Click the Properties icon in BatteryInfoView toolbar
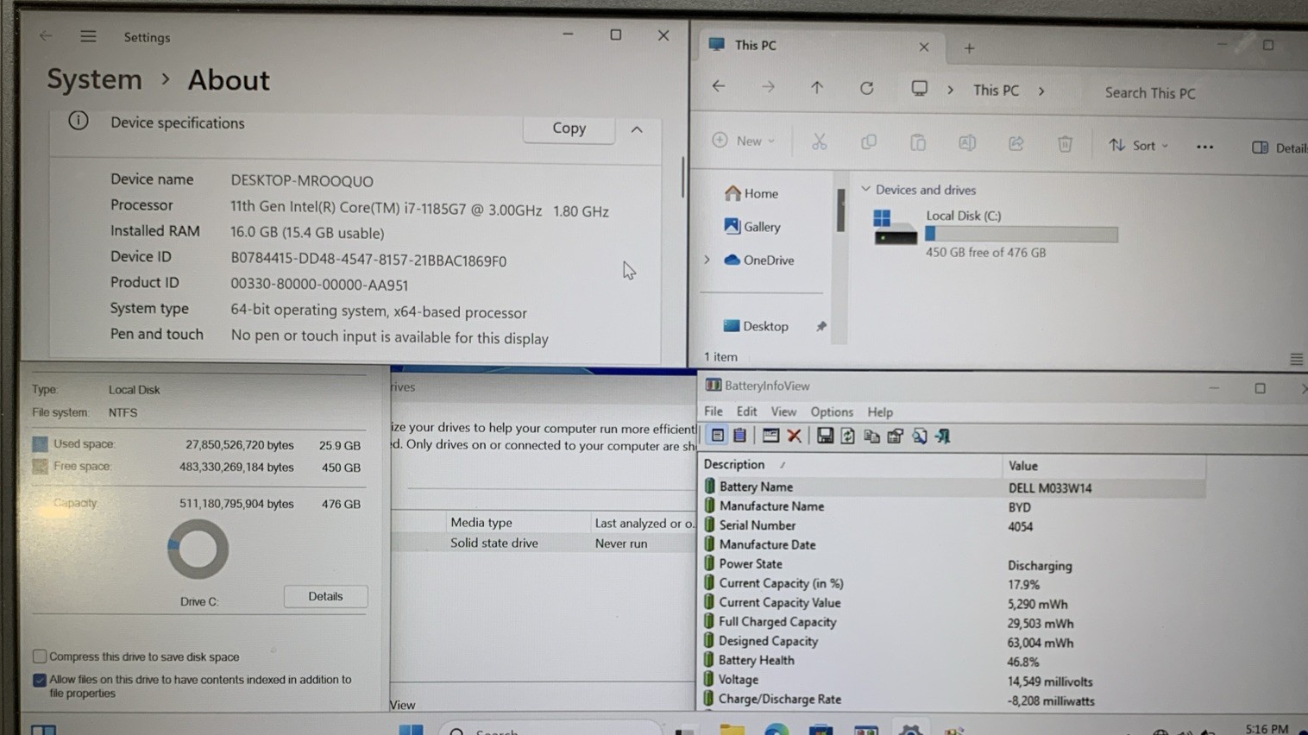 click(x=895, y=437)
